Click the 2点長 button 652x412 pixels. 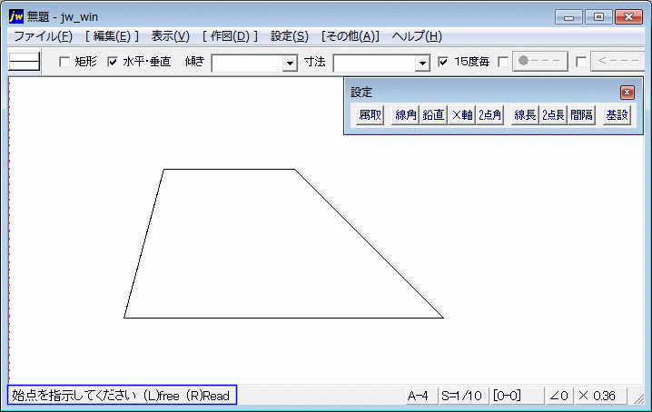coord(553,114)
